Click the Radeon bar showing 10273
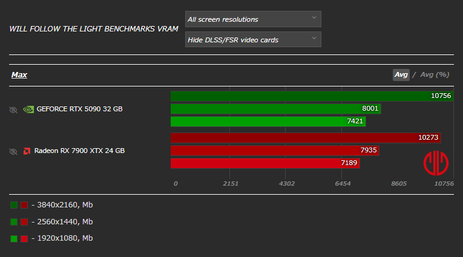 coord(306,137)
